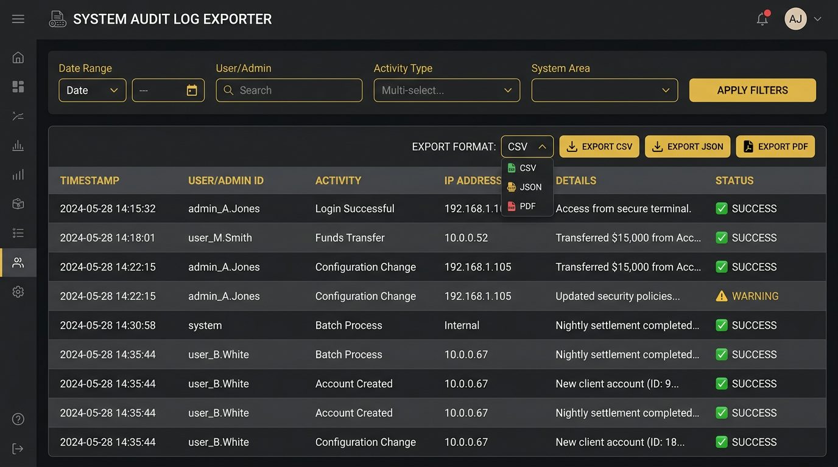Click timestamp 2024-05-28 14:18:01

pos(108,238)
